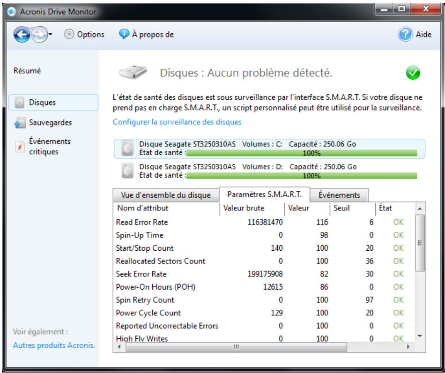
Task: Click Configurer la surveillance des disques link
Action: pos(177,122)
